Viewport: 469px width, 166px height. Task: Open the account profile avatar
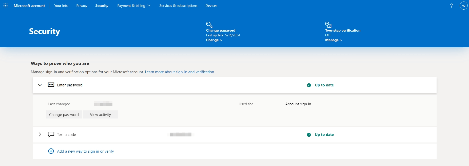pos(463,6)
